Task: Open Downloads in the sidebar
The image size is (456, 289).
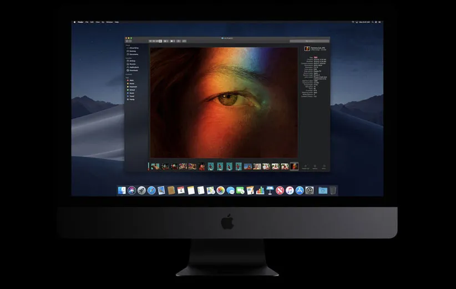Action: (x=133, y=70)
